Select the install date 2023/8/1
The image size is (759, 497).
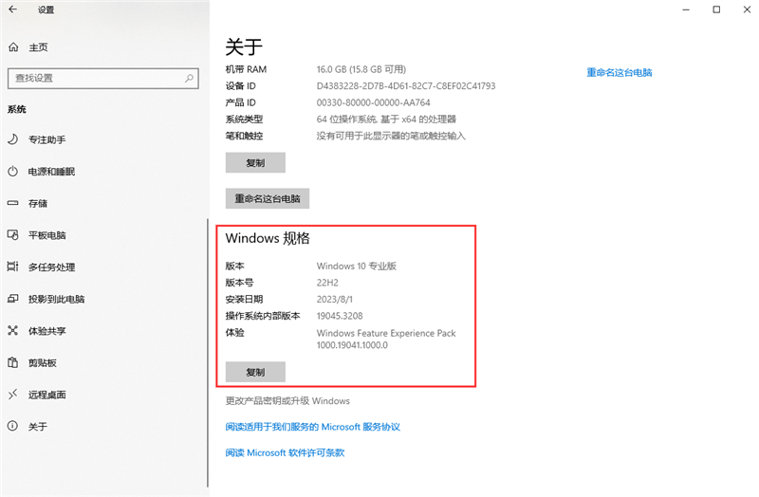(x=335, y=300)
